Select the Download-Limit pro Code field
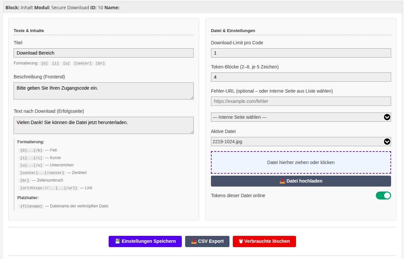The image size is (404, 259). 301,53
